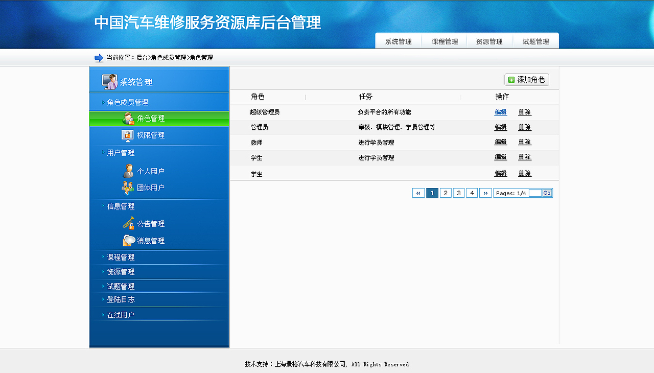Click the 角色管理 icon in the sidebar
The width and height of the screenshot is (654, 373).
(x=128, y=119)
